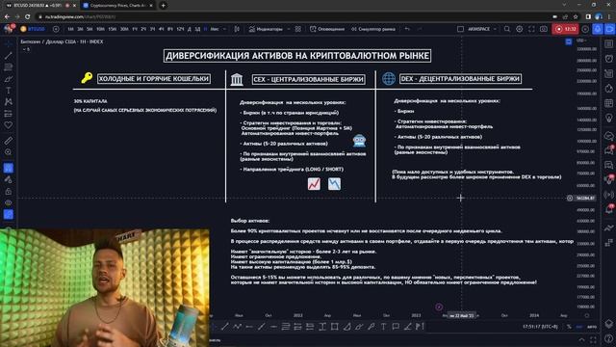Select the daily Д timeframe
The width and height of the screenshot is (616, 347).
[190, 29]
